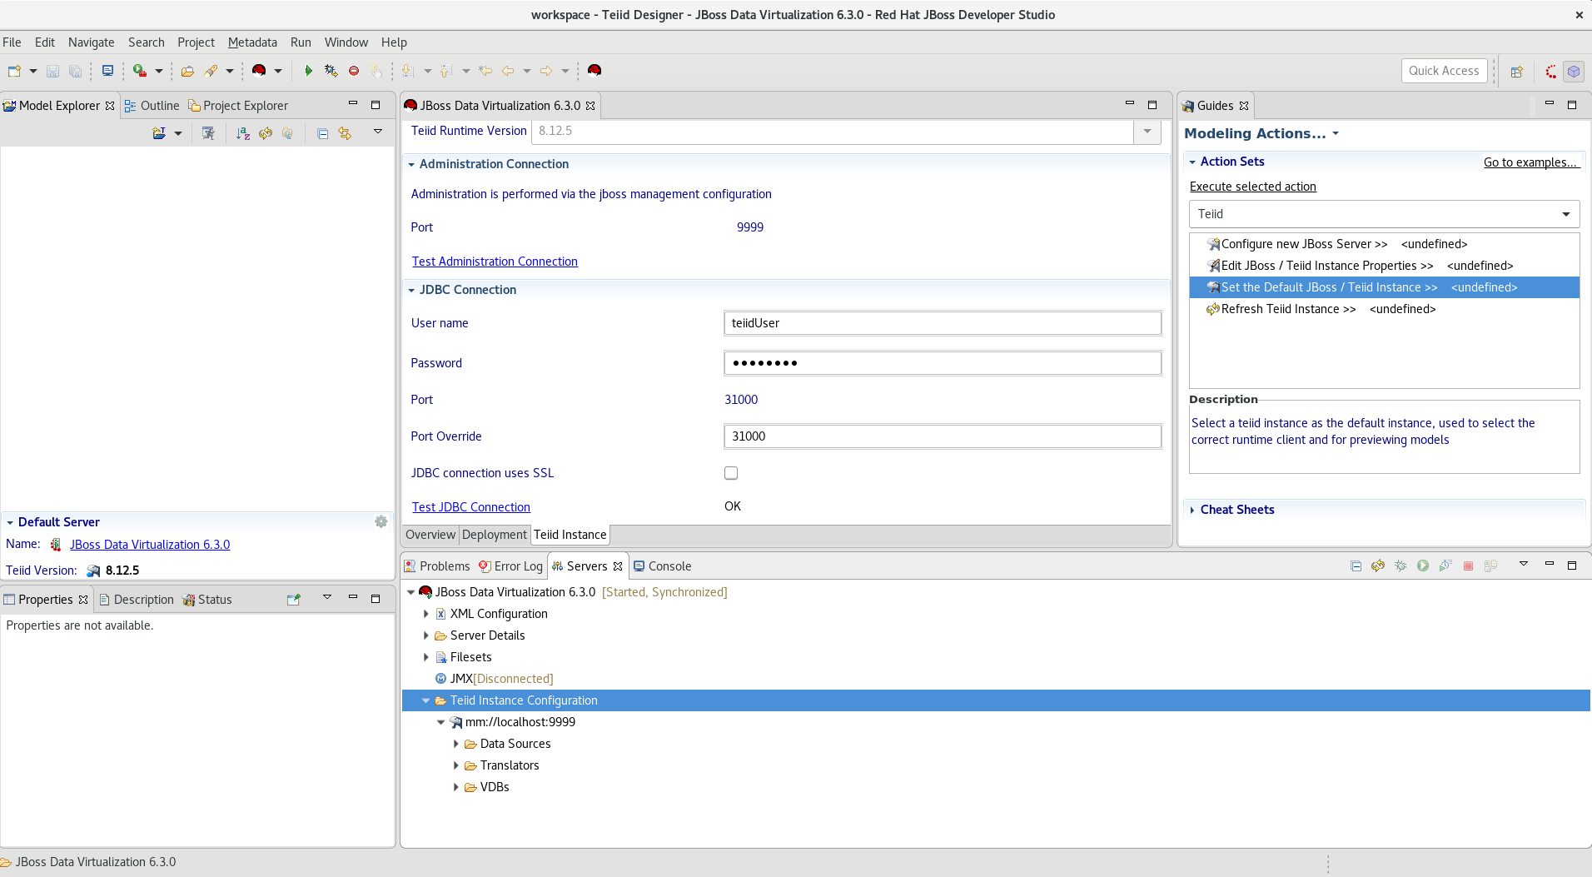Start server in debug mode in Servers view
The image size is (1592, 877).
pos(1400,566)
